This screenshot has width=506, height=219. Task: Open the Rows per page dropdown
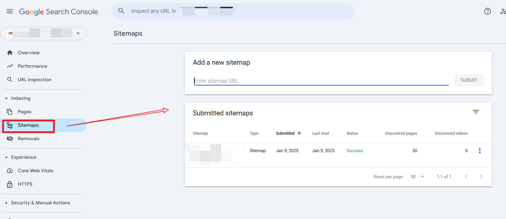tap(417, 176)
